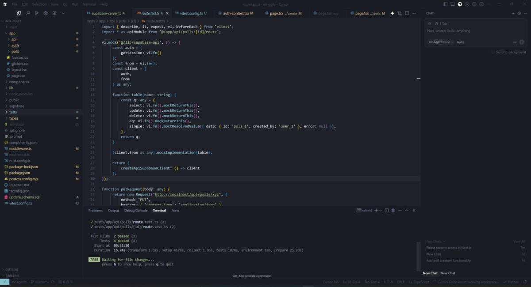
Task: Switch to vitest.config.ts tab
Action: (190, 13)
